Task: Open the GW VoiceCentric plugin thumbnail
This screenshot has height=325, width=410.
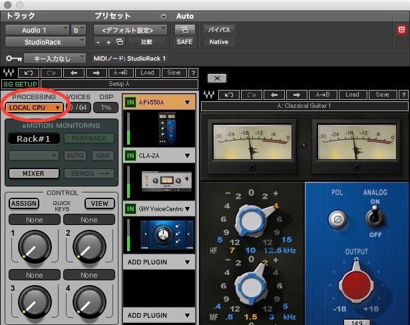Action: click(x=167, y=234)
